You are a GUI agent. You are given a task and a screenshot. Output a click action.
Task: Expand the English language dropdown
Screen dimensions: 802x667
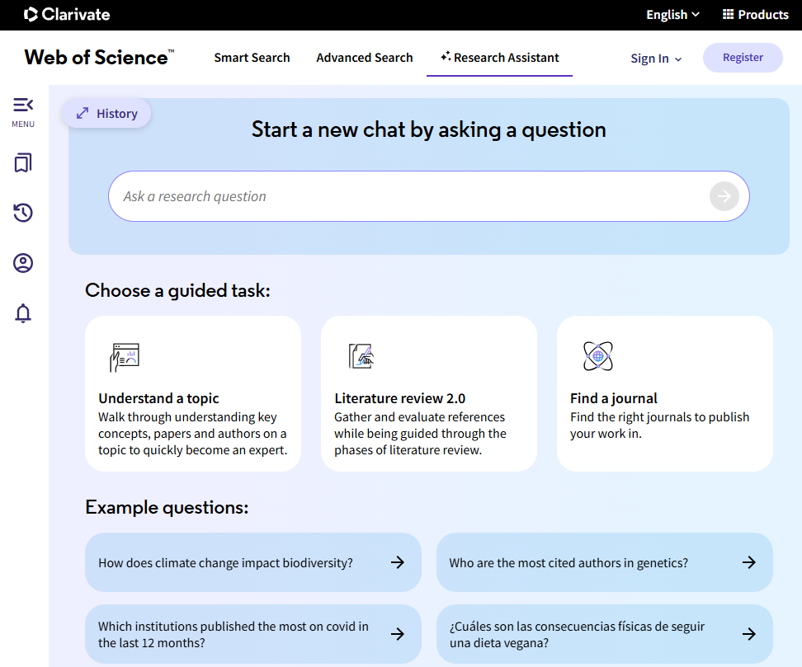[672, 15]
